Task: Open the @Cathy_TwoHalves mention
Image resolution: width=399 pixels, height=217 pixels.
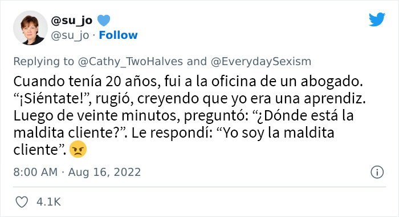Action: 131,62
